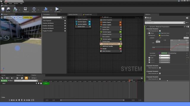
Task: Add a System Attributes parameter with plus
Action: pyautogui.click(x=65, y=23)
